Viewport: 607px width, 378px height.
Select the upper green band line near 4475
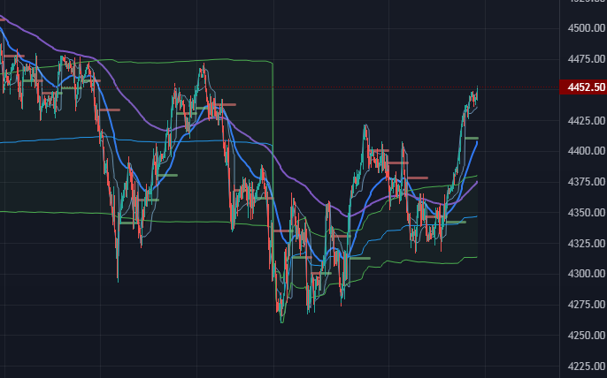174,61
